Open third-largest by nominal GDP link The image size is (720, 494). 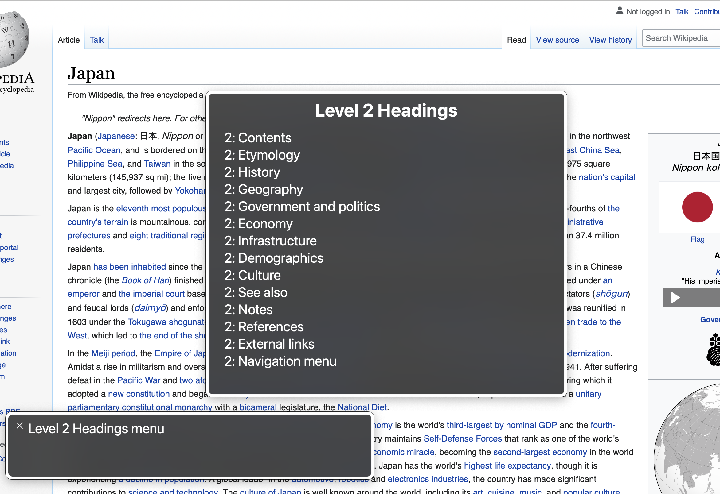tap(502, 425)
